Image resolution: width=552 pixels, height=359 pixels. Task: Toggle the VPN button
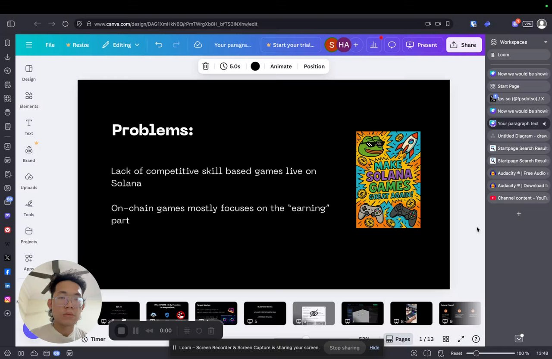coord(528,24)
